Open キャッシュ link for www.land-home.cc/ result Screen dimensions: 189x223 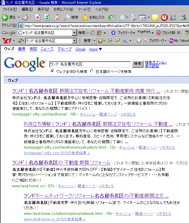tap(66, 186)
